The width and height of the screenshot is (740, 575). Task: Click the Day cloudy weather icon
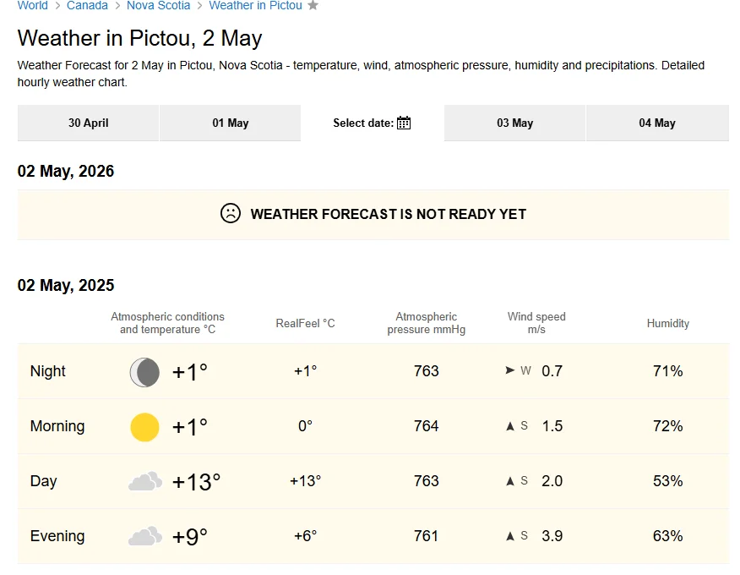point(144,482)
